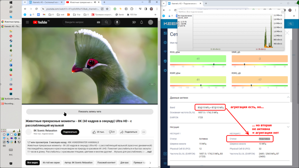Screen dimensions: 299x168
Task: Open Chrome extensions puzzle icon in YouTube window
Action: tap(132, 9)
